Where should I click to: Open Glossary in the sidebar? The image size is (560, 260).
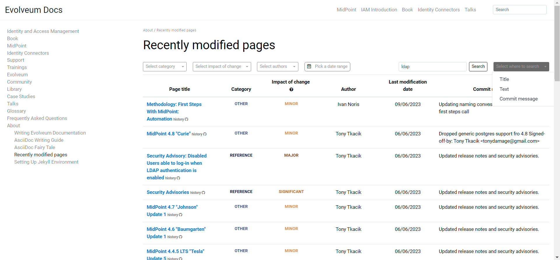click(16, 111)
